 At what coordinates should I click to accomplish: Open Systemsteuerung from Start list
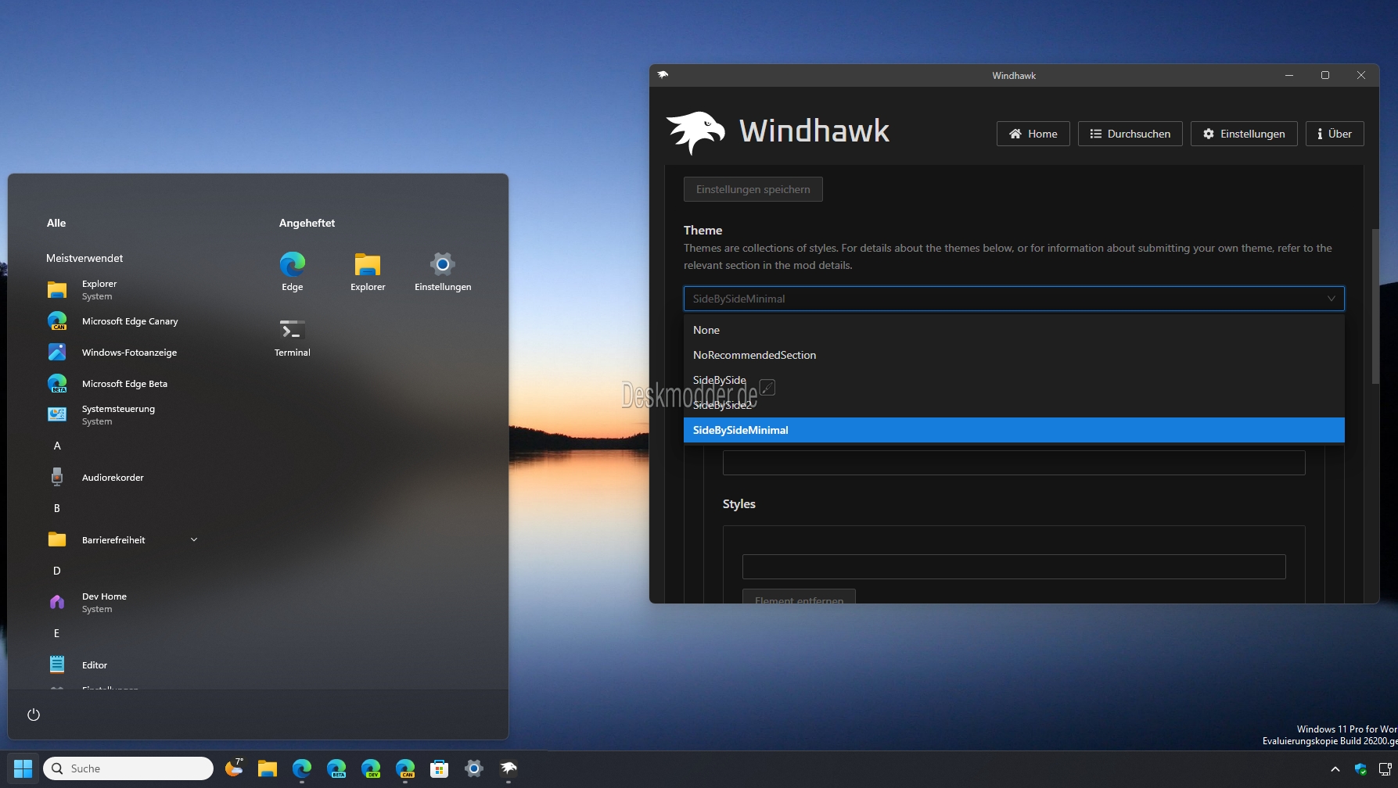pyautogui.click(x=121, y=415)
